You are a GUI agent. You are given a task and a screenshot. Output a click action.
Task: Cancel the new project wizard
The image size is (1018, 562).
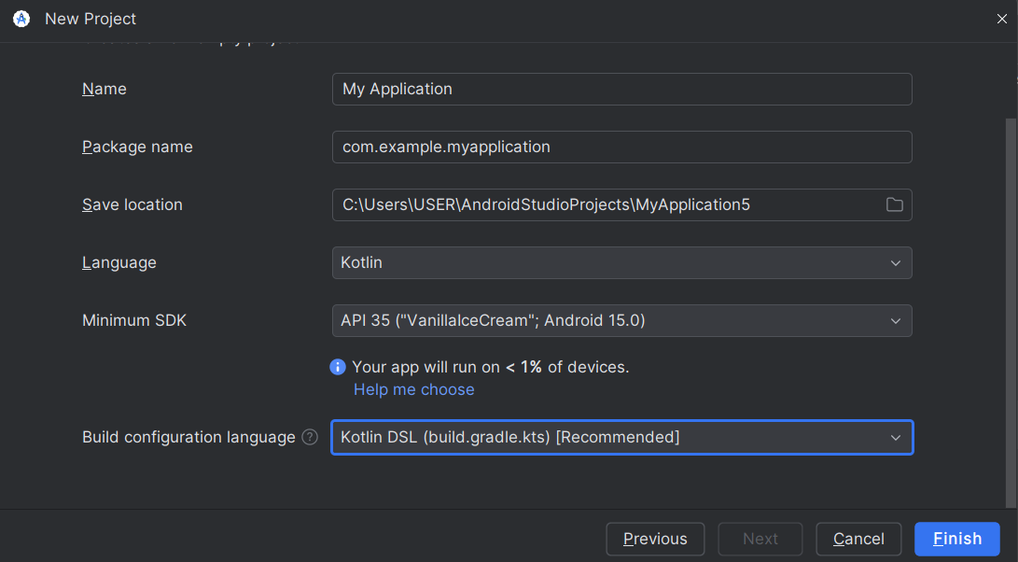tap(858, 539)
